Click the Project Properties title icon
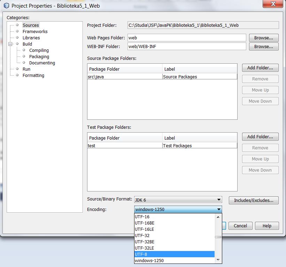This screenshot has height=267, width=286. 6,6
